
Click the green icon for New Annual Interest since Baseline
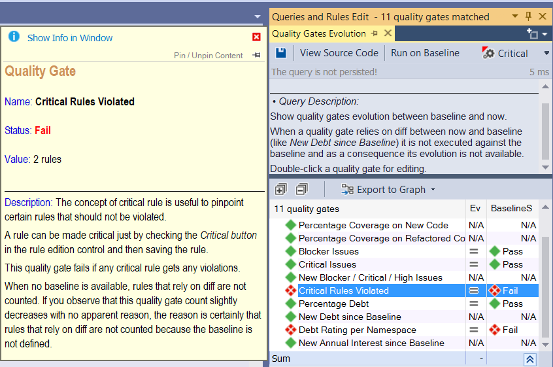point(291,343)
